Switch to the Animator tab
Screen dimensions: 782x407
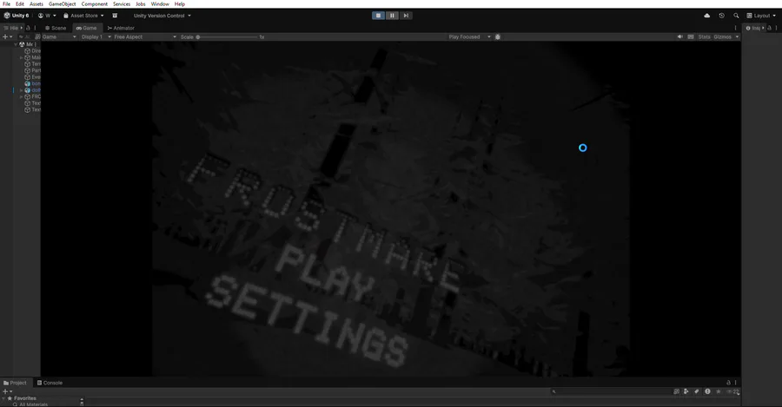[x=121, y=28]
